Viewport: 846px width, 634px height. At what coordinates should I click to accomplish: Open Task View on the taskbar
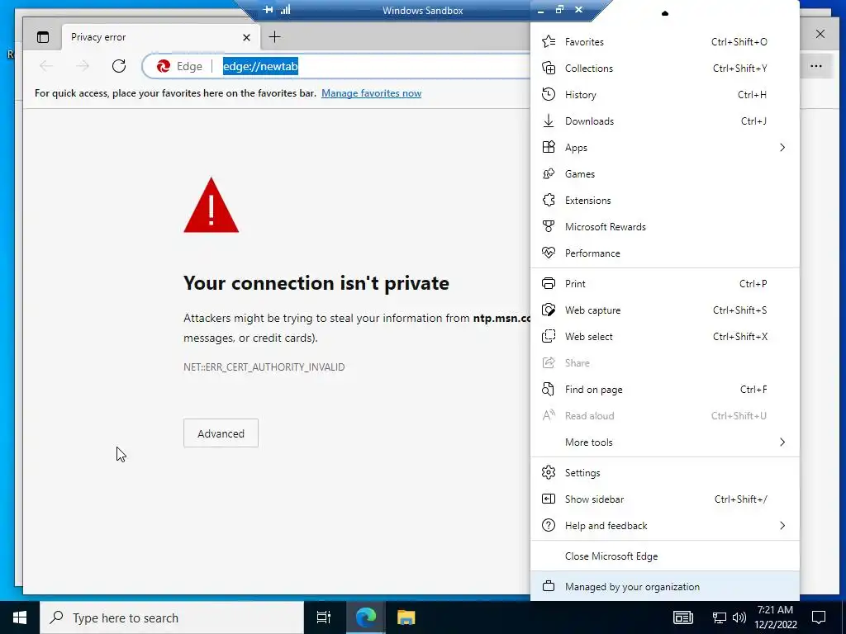[x=324, y=617]
